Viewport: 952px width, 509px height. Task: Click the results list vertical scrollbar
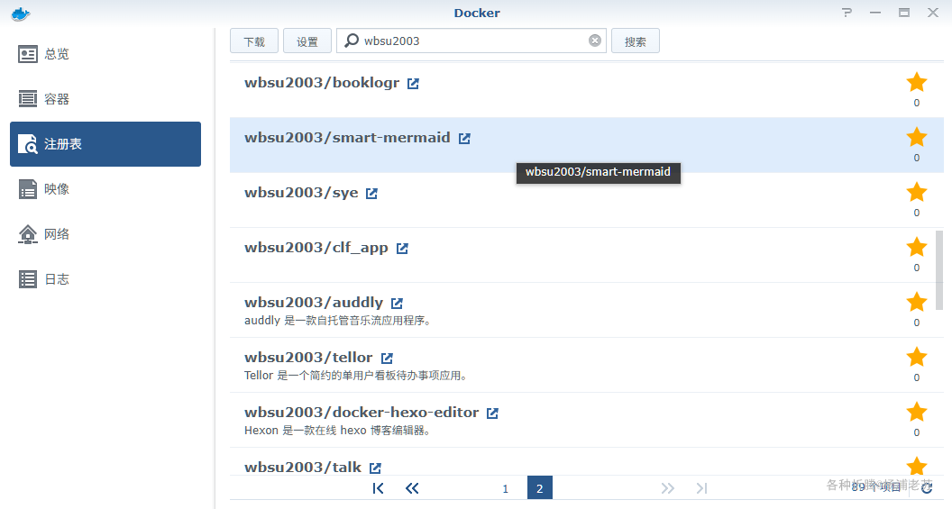point(939,270)
